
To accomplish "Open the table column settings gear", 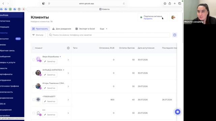I will tap(68, 48).
